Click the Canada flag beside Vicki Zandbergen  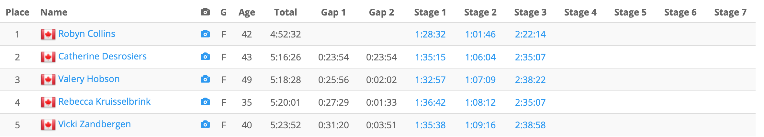click(48, 125)
